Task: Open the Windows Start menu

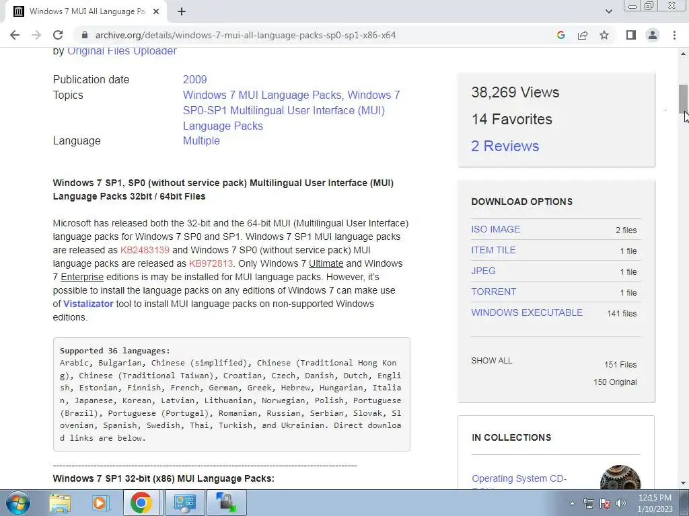Action: [x=17, y=503]
